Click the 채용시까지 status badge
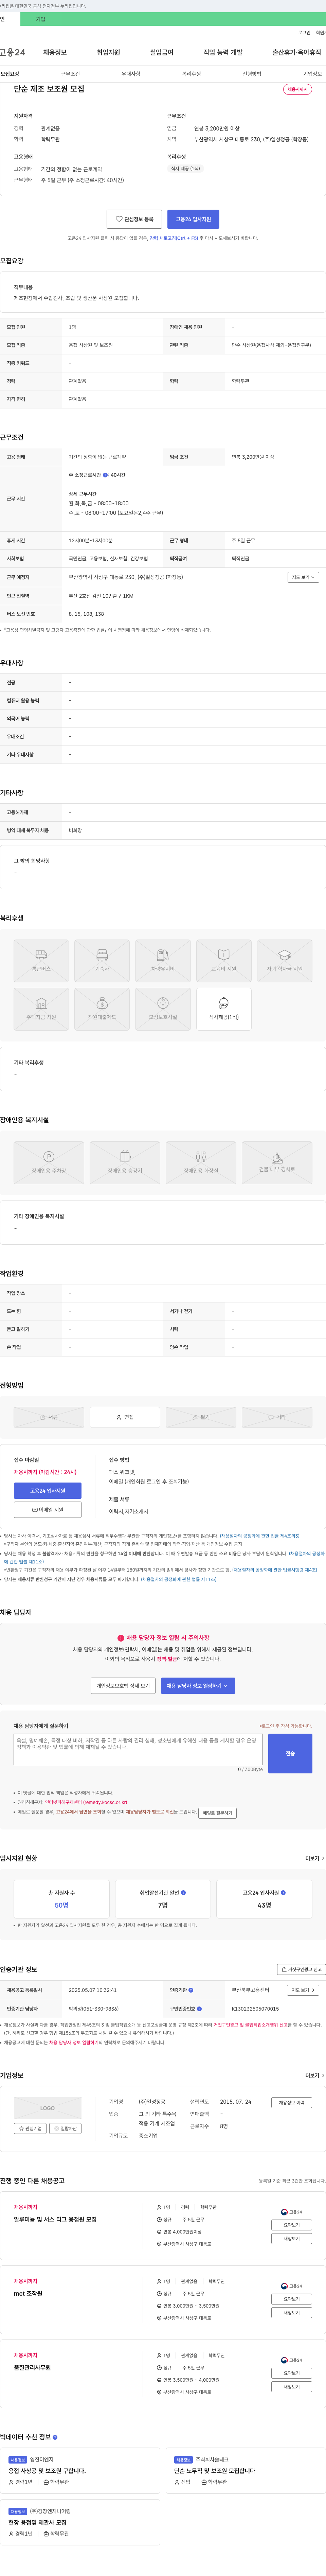 [x=298, y=89]
